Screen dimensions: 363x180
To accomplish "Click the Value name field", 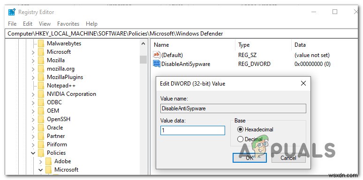I will pos(233,108).
